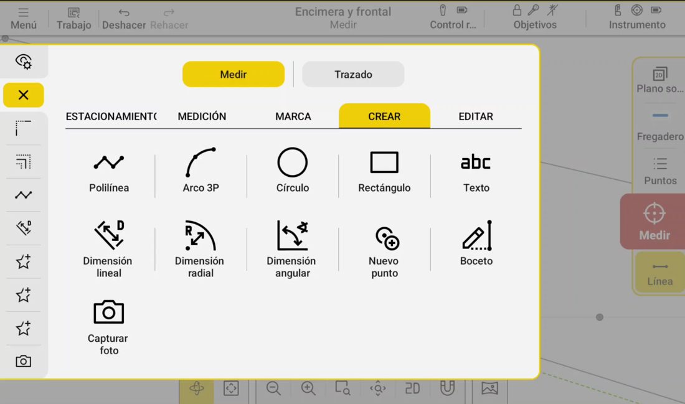Open the Boceto sketch tool

[476, 244]
